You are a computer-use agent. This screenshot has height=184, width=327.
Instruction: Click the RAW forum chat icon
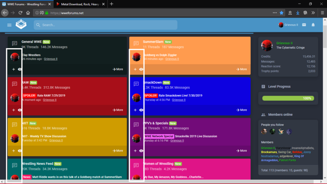14,84
